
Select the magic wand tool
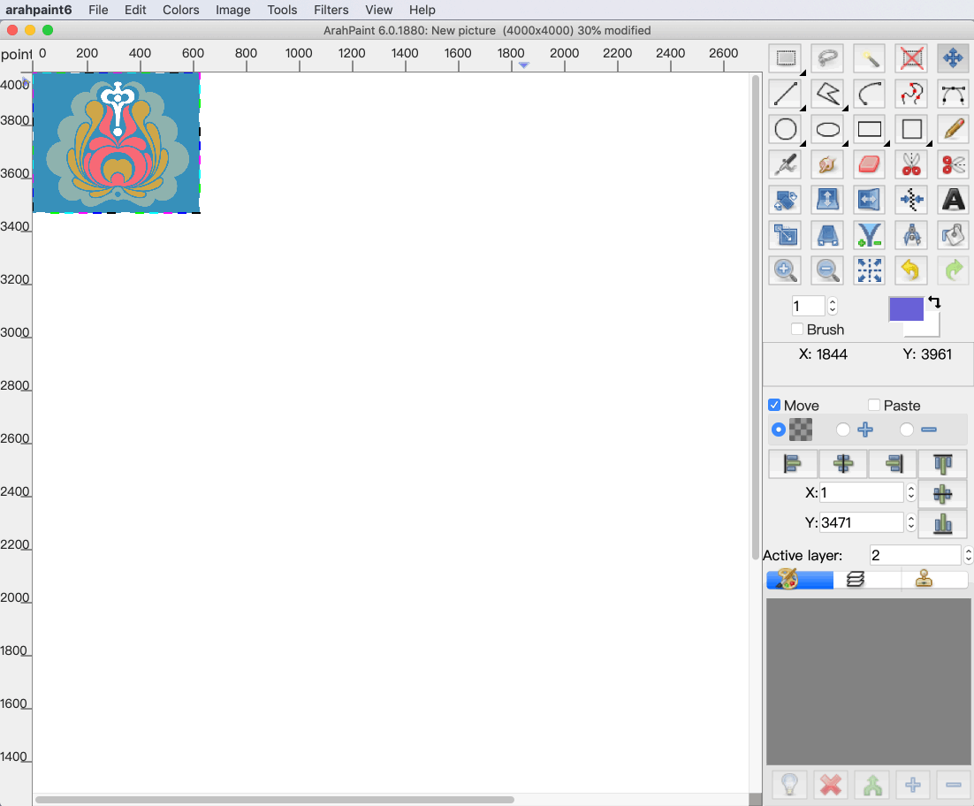869,58
